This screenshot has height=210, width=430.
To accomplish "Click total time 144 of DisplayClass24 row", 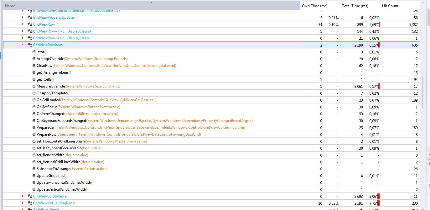I will 360,31.
